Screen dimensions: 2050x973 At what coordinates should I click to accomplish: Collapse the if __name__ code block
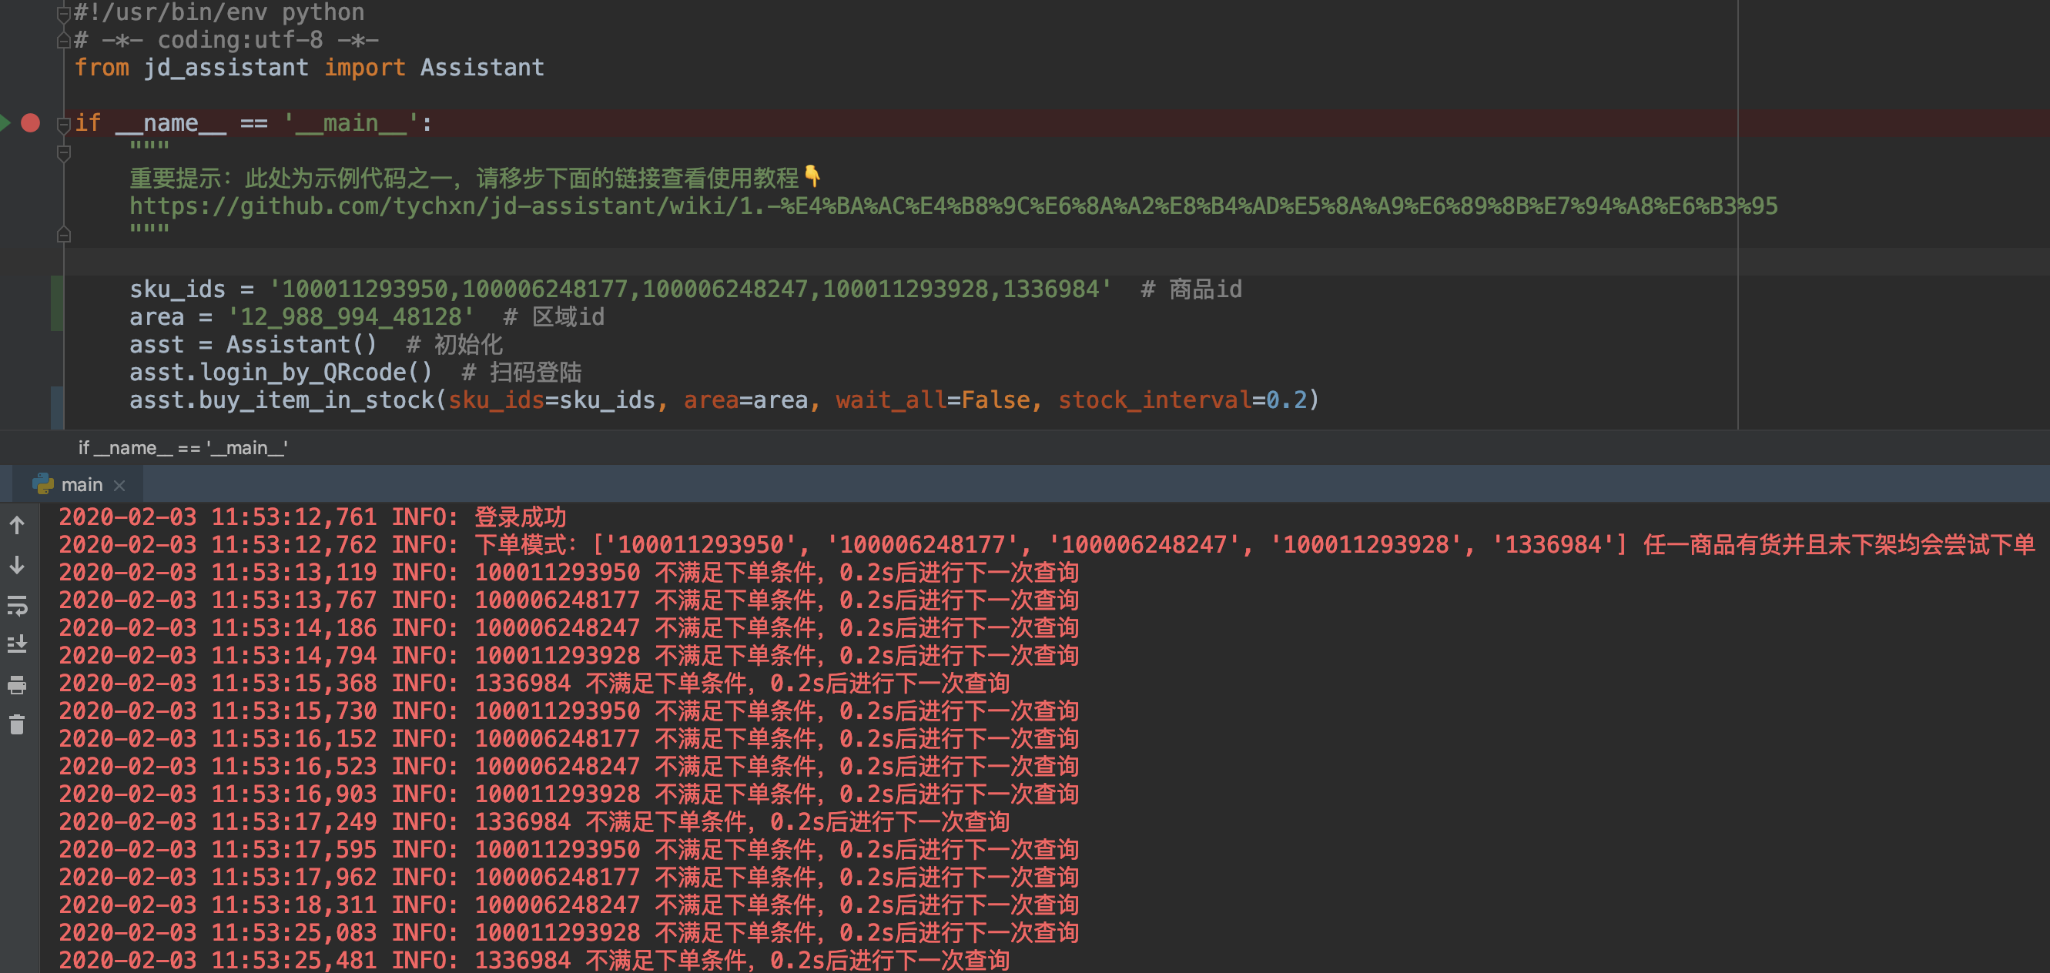click(62, 122)
